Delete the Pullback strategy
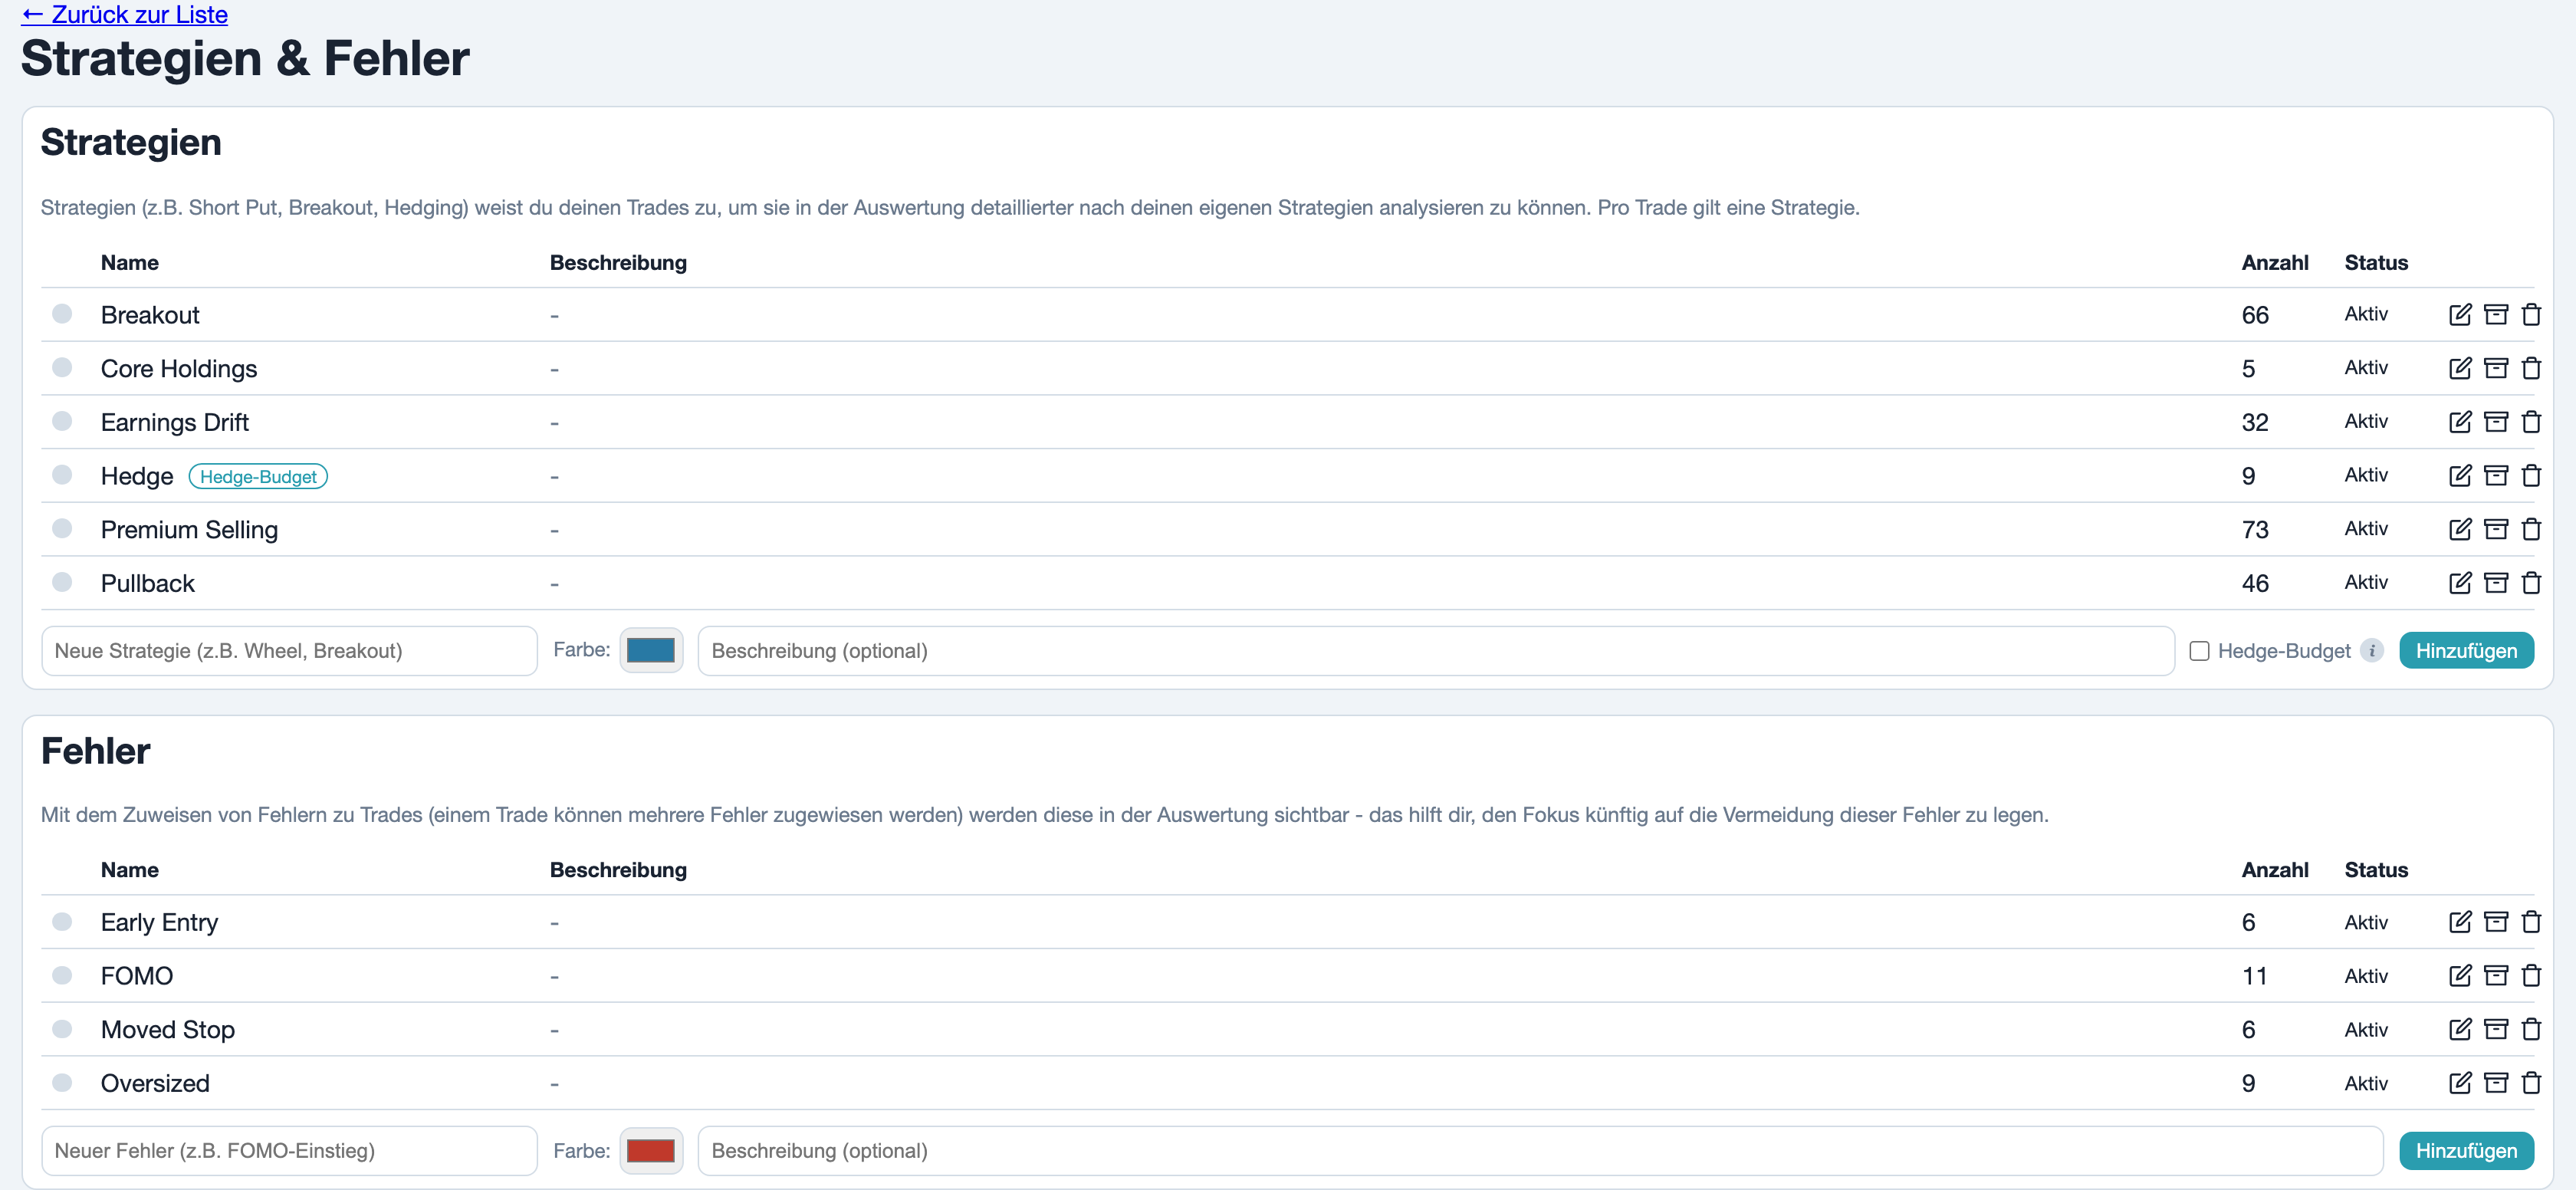 pos(2531,583)
